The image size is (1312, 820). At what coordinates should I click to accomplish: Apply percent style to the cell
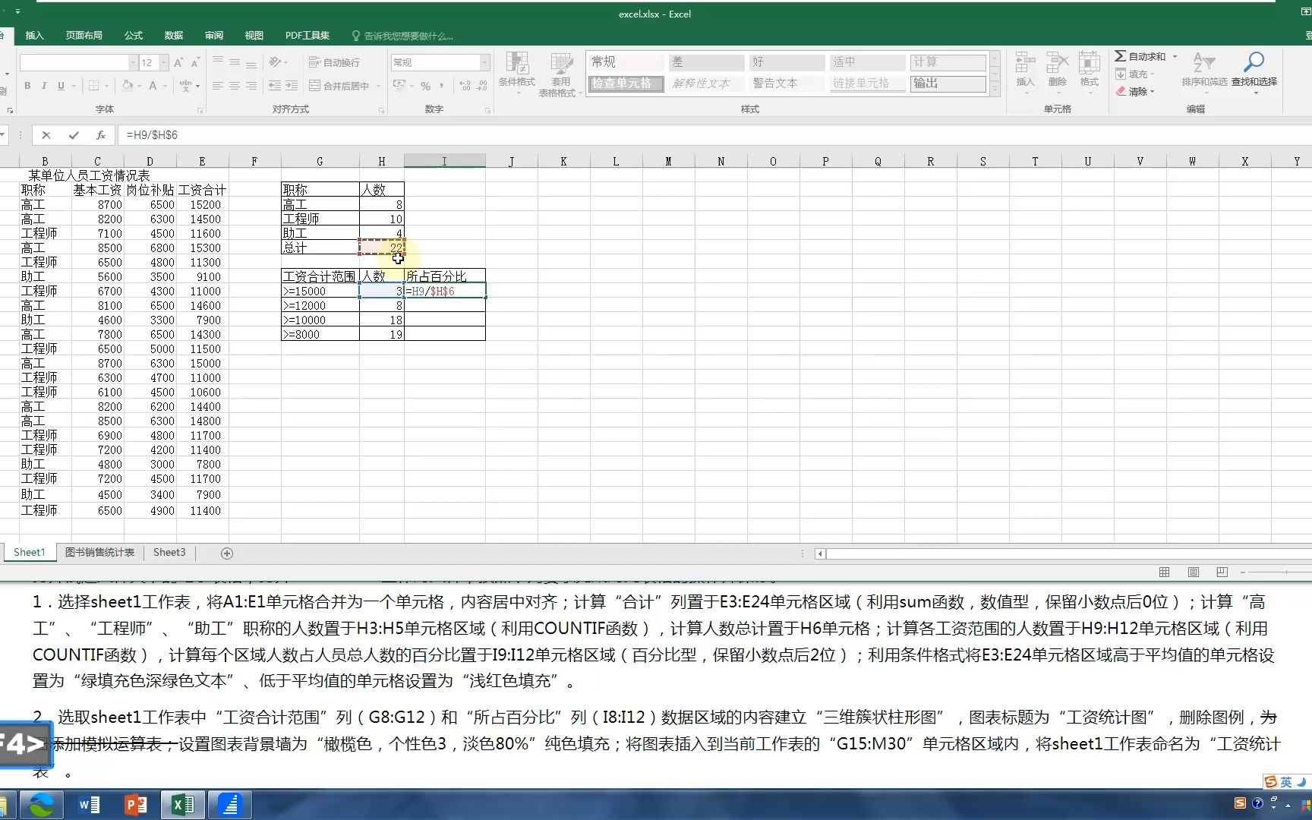(x=426, y=86)
